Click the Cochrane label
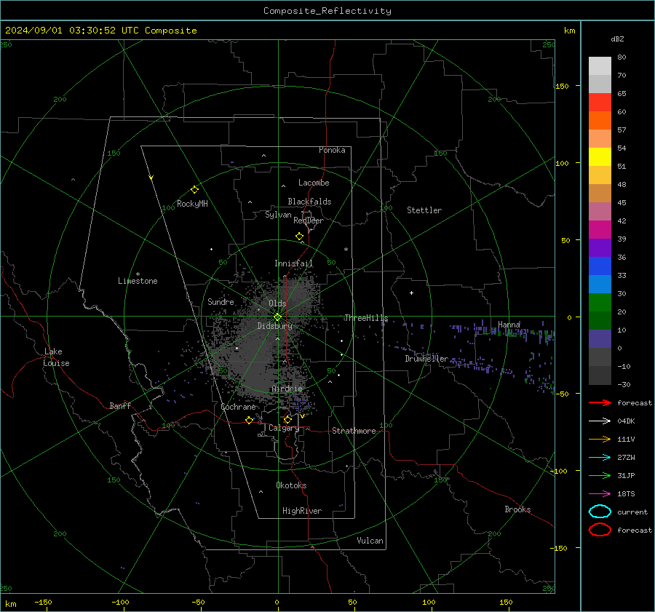The height and width of the screenshot is (612, 655). click(x=238, y=407)
